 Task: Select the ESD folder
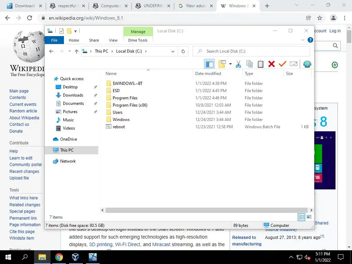(116, 90)
